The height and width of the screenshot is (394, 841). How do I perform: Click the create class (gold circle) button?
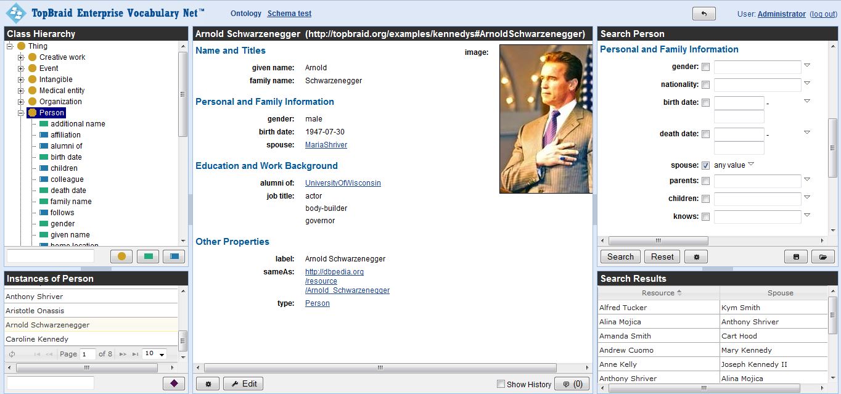click(121, 257)
